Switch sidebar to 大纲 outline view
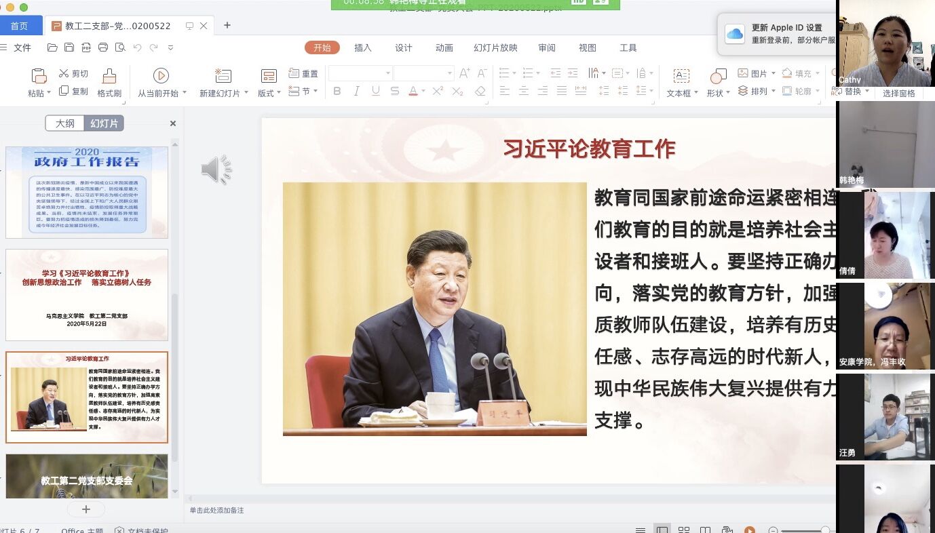 tap(65, 123)
